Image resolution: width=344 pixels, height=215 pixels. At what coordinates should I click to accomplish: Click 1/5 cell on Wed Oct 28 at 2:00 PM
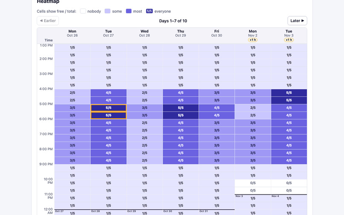144,63
